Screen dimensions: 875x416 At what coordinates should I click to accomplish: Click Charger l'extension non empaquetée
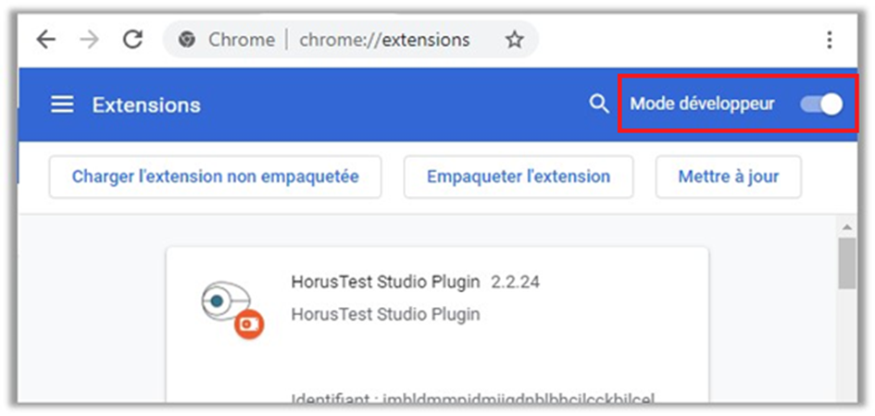tap(215, 176)
